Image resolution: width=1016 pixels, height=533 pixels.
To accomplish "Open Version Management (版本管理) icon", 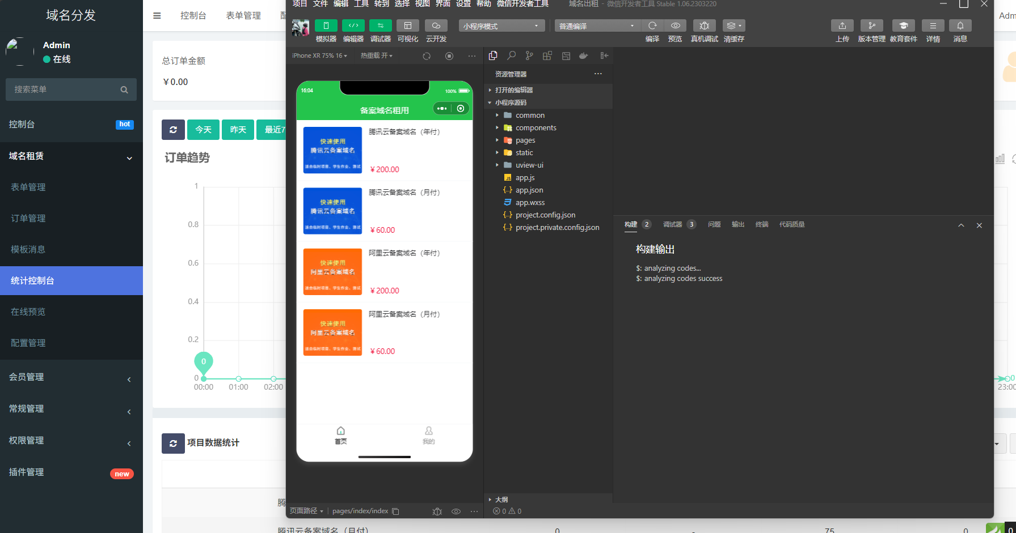I will [x=871, y=26].
